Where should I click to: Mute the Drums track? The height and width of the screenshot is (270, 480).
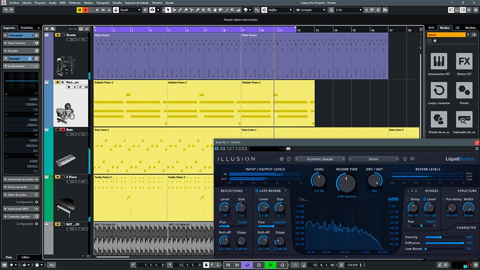pos(57,35)
